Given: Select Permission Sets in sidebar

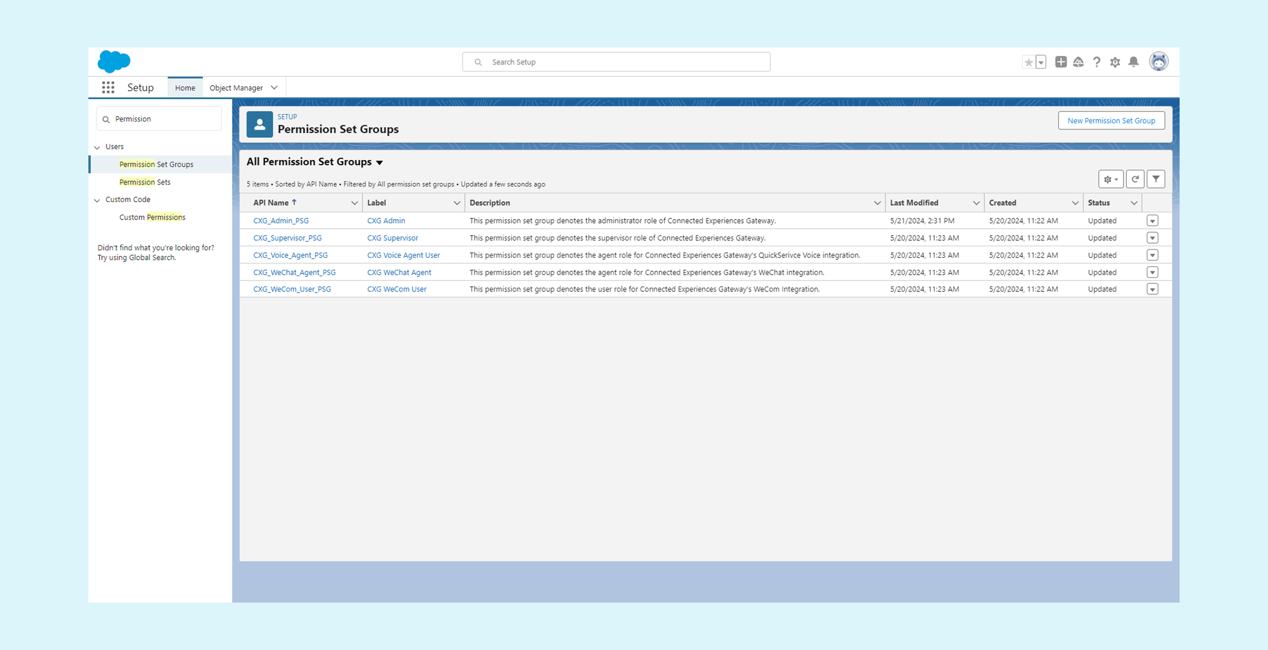Looking at the screenshot, I should [x=145, y=182].
